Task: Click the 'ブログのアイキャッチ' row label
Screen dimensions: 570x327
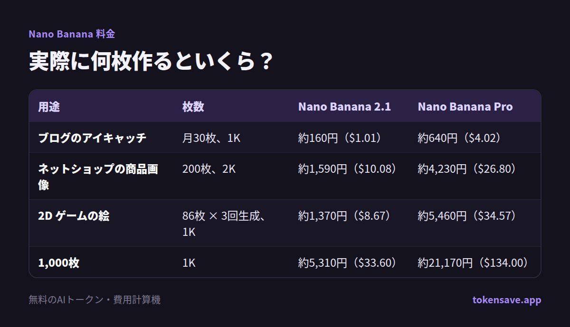Action: (x=92, y=138)
